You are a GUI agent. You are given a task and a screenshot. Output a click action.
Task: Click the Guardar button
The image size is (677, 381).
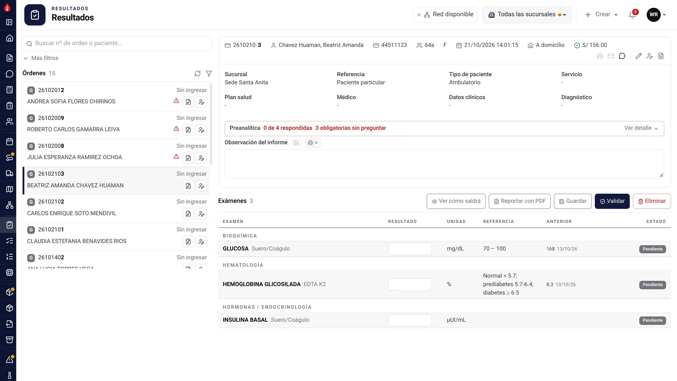[573, 201]
